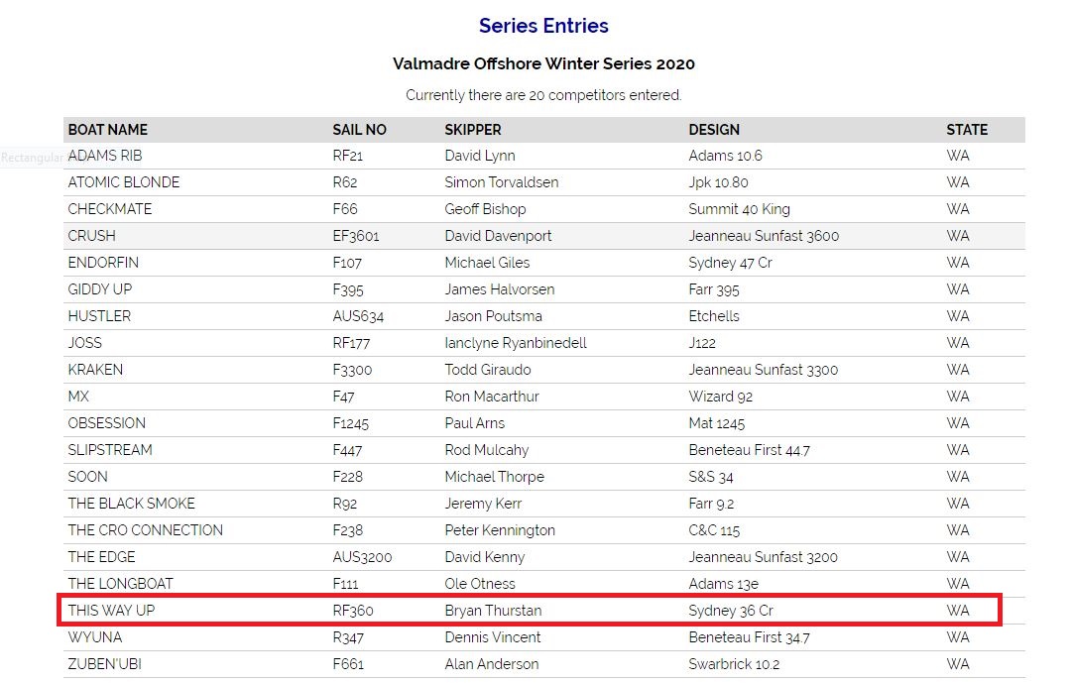1072x683 pixels.
Task: Click the SAIL NO column header
Action: 360,129
